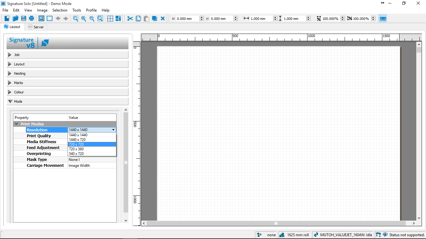Toggle the aspect ratio lock chain button
Screen dimensions: 426x239
(x=383, y=18)
